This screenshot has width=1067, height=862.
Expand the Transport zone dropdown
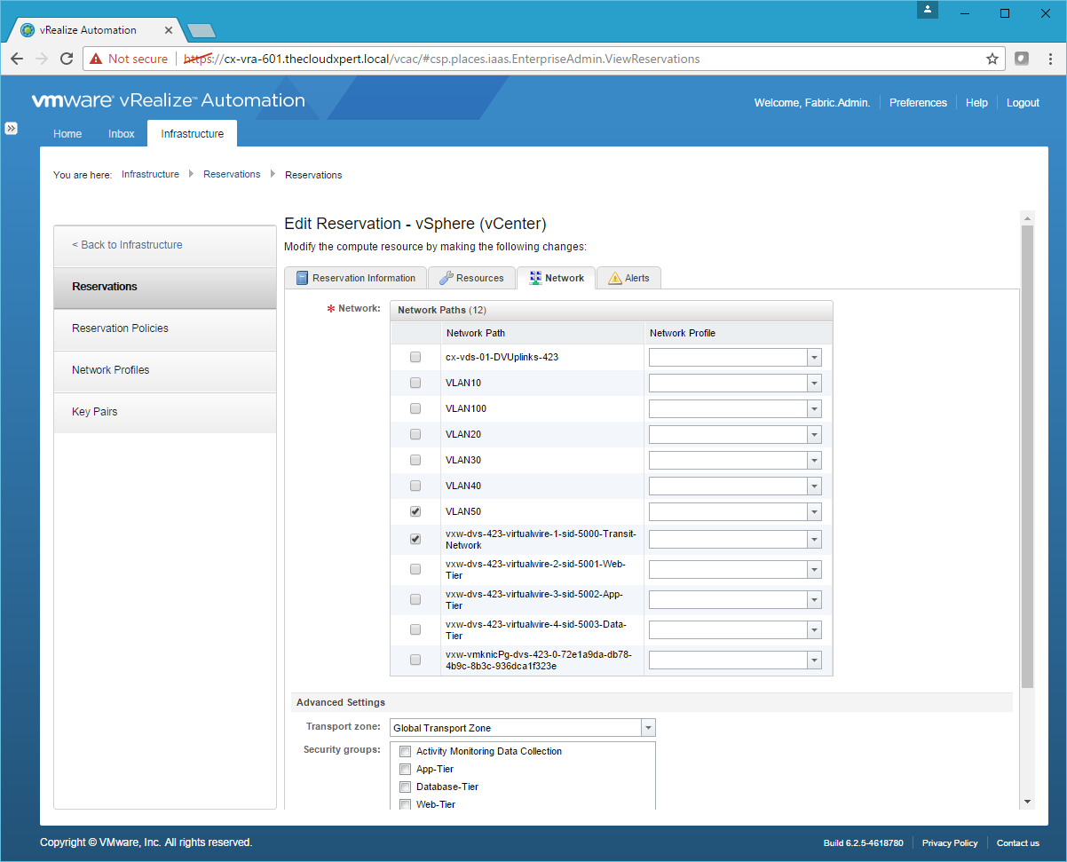(648, 728)
